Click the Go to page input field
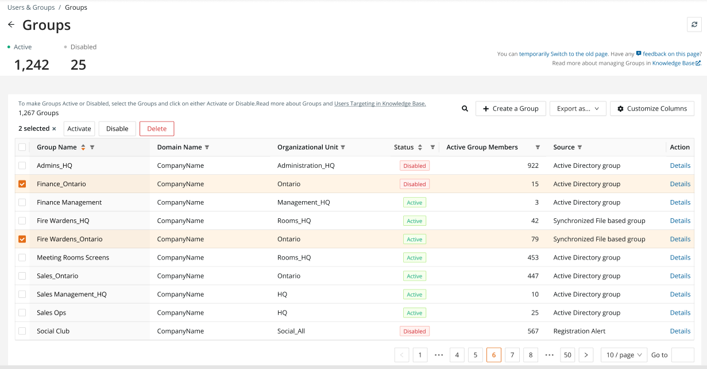 (x=683, y=355)
